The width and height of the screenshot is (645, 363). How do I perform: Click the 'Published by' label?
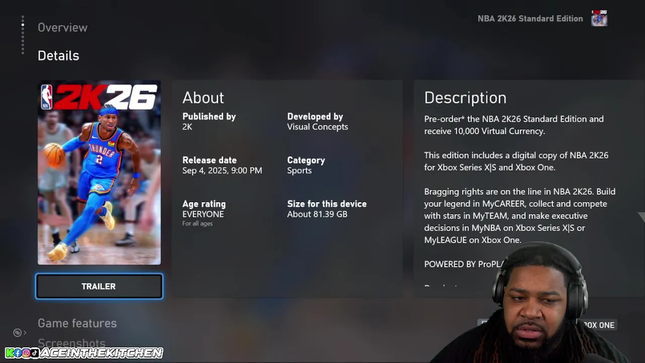(x=209, y=116)
